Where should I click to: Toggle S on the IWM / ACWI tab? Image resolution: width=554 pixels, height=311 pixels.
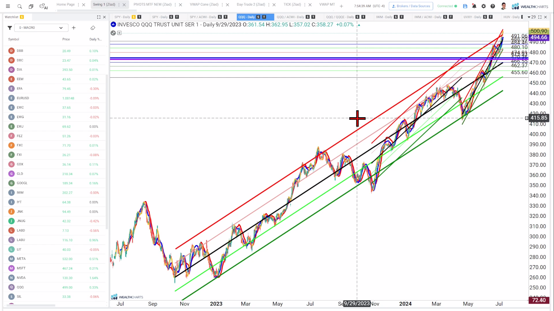445,17
